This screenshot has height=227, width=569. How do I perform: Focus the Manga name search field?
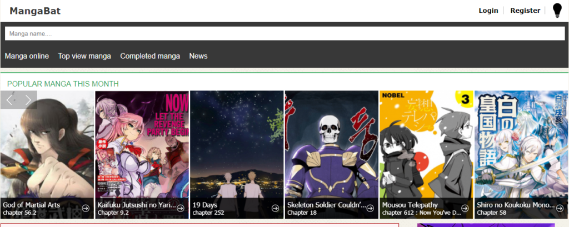pyautogui.click(x=284, y=33)
